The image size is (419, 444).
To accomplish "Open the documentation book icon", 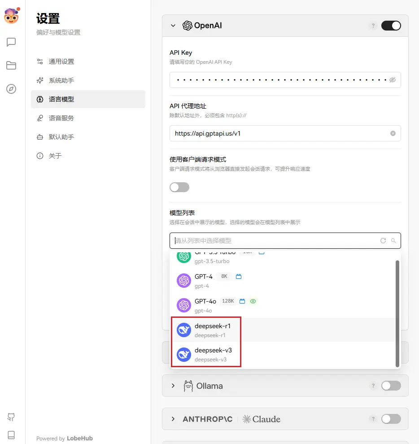I will 11,435.
